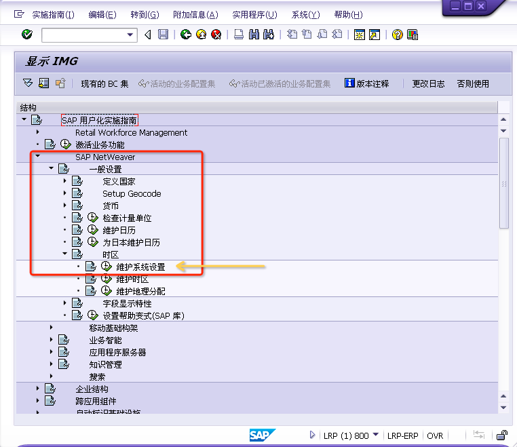This screenshot has width=517, height=447.
Task: Expand the 企业结构 node
Action: (37, 388)
